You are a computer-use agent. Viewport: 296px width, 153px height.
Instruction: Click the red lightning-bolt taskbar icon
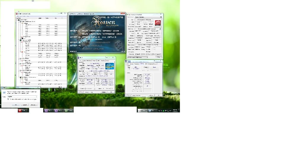pyautogui.click(x=20, y=110)
